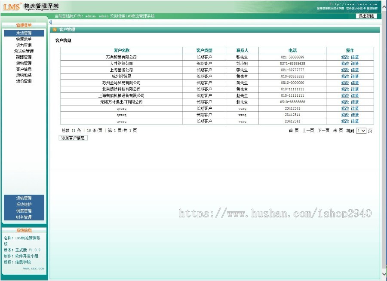The height and width of the screenshot is (281, 387).
Task: Open 货物管理 in the sidebar
Action: point(24,63)
